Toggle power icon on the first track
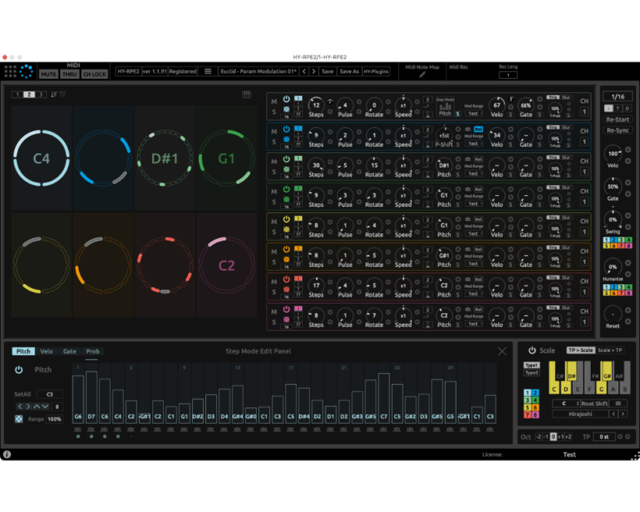The image size is (640, 512). [286, 99]
